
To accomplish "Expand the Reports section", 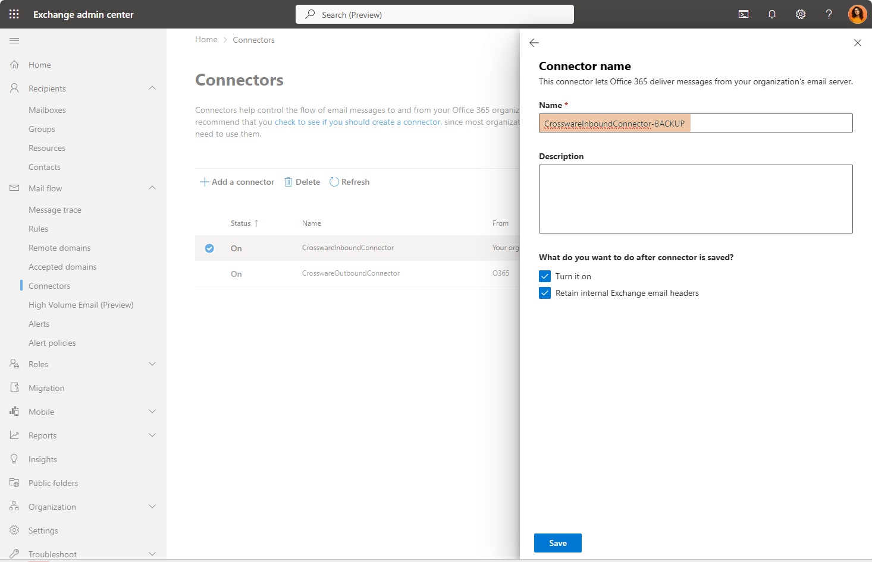I will tap(152, 435).
